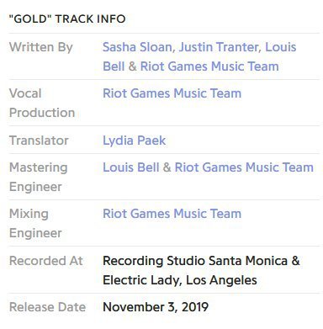Click the Mixing Engineer label

(x=35, y=223)
